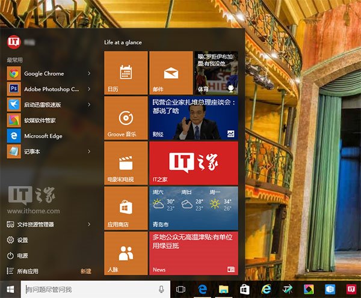Open the 人脉 (People) tile
361x298 pixels.
[x=126, y=254]
